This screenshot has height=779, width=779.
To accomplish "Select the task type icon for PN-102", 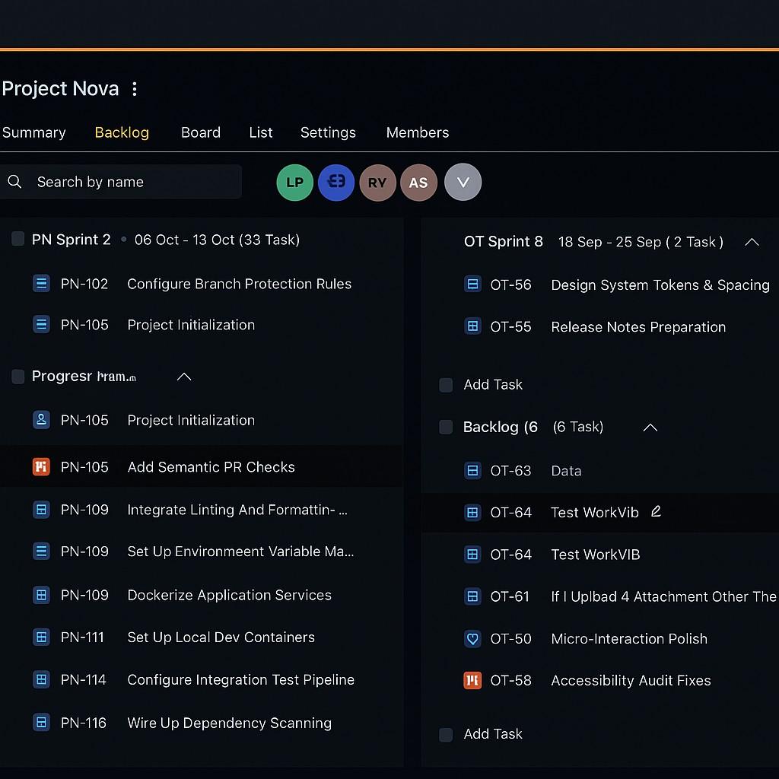I will (41, 282).
